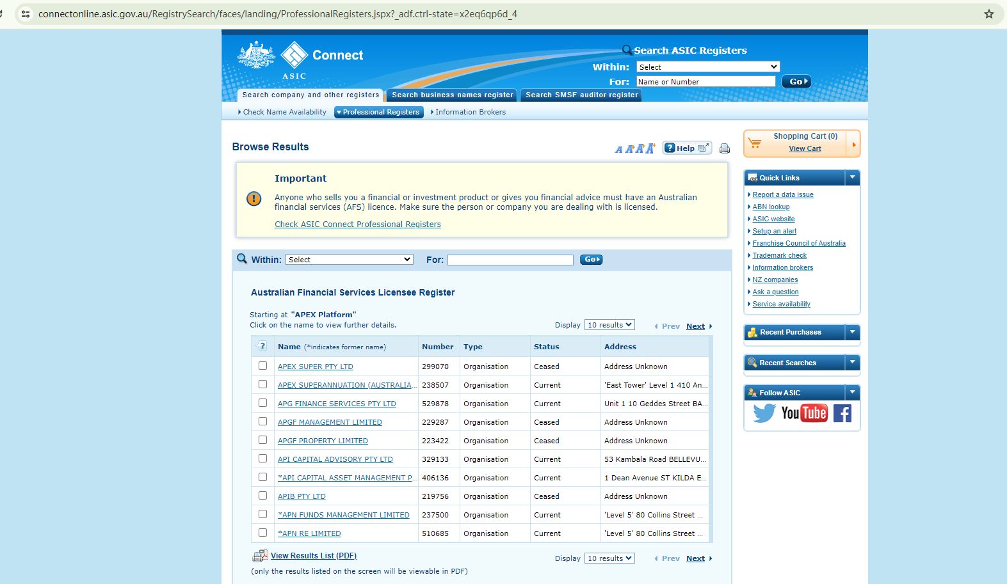Open the header Within register dropdown
The image size is (1007, 584).
[708, 67]
